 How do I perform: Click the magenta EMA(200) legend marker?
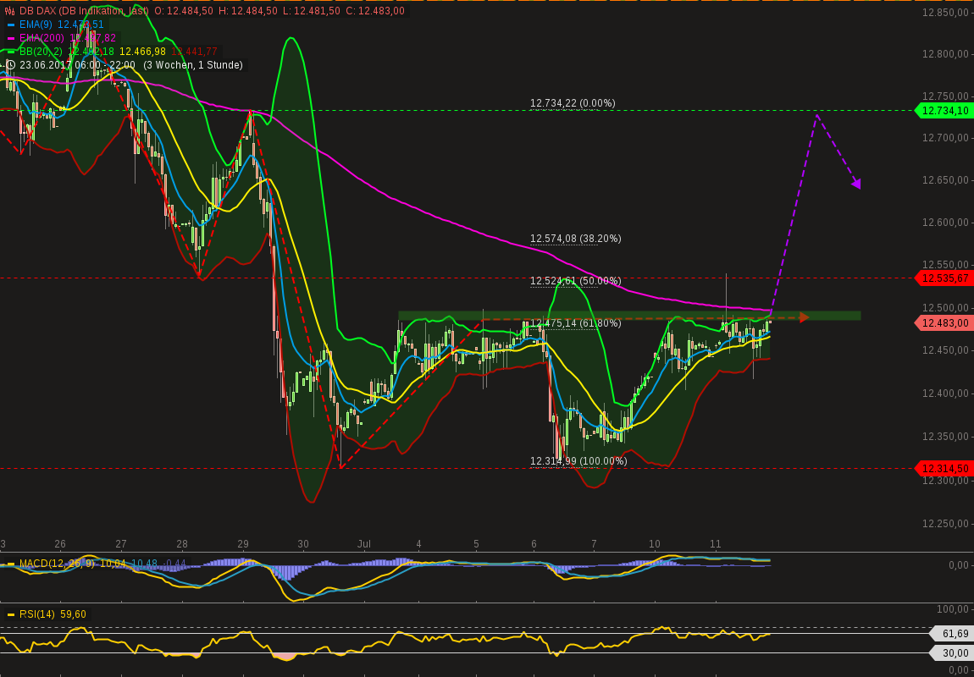point(10,38)
